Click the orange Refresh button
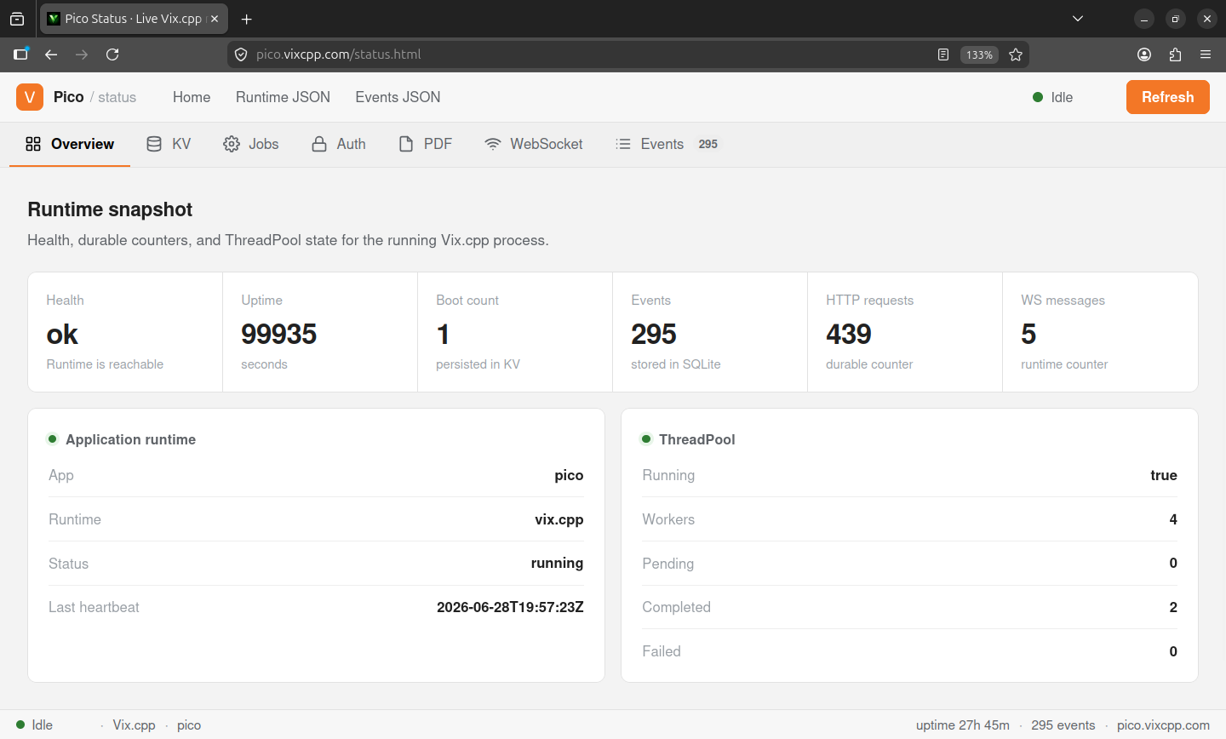This screenshot has width=1226, height=739. (x=1168, y=97)
